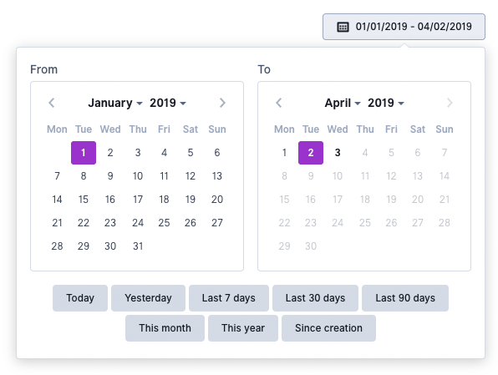The width and height of the screenshot is (498, 375).
Task: Select the Since creation range
Action: tap(328, 328)
